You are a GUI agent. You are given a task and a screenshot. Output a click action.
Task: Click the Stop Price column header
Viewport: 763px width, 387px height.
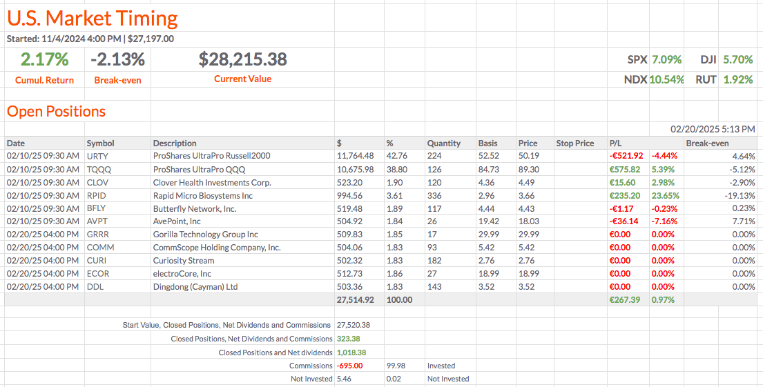(x=574, y=143)
